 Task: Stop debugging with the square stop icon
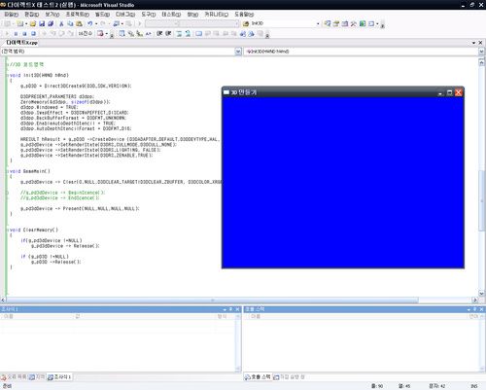(x=24, y=34)
